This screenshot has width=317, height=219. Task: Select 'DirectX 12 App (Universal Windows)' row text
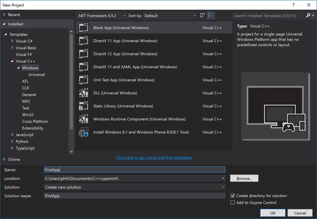coord(125,54)
